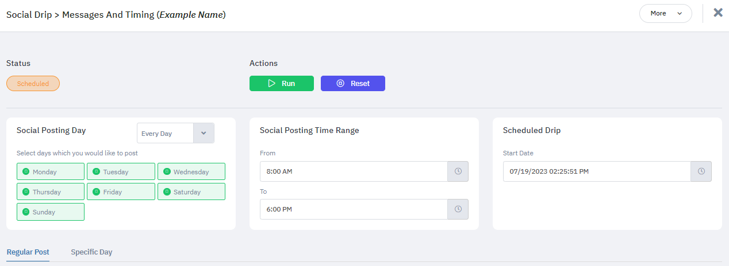Click the From time field 8:00 AM
The height and width of the screenshot is (266, 729).
354,171
